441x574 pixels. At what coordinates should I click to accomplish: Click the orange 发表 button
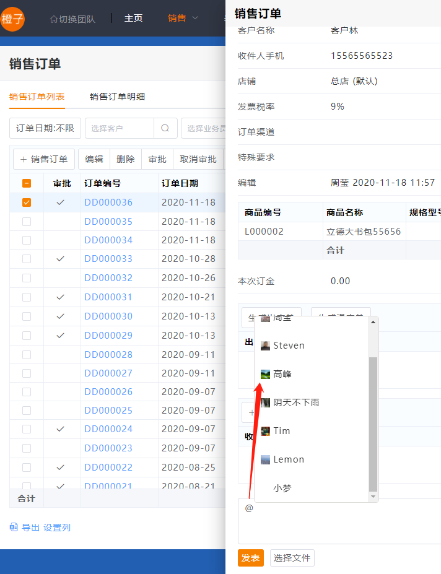click(x=250, y=558)
